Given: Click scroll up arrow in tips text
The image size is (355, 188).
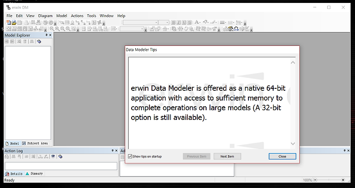Looking at the screenshot, I should coord(293,62).
